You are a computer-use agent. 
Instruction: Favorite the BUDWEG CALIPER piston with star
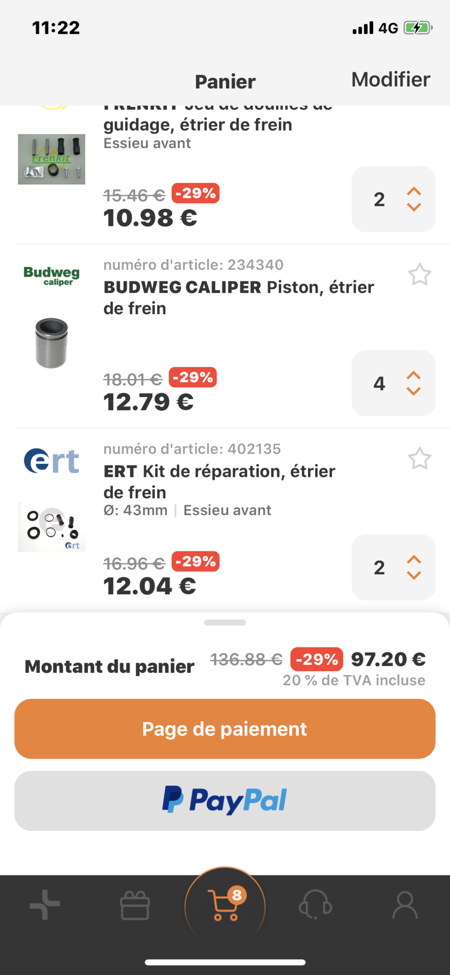point(419,275)
